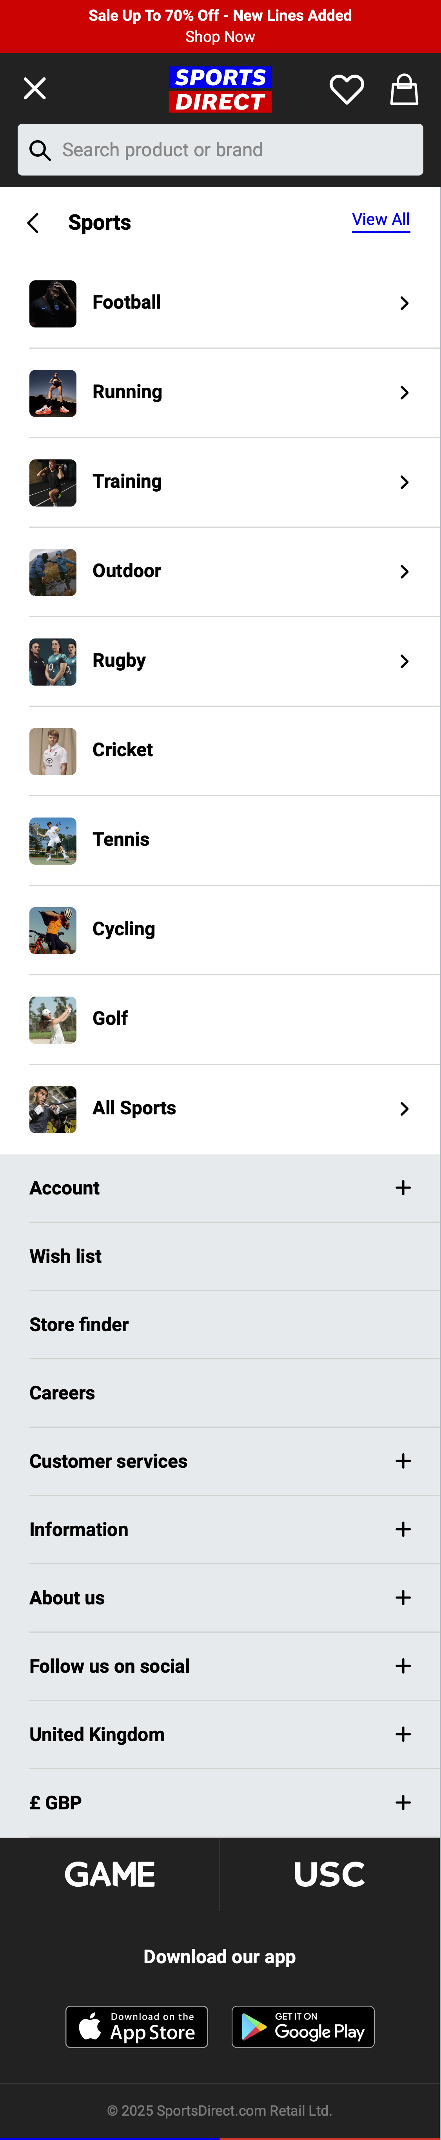Viewport: 441px width, 2140px height.
Task: Tap the back chevron beside Sports heading
Action: pyautogui.click(x=33, y=223)
